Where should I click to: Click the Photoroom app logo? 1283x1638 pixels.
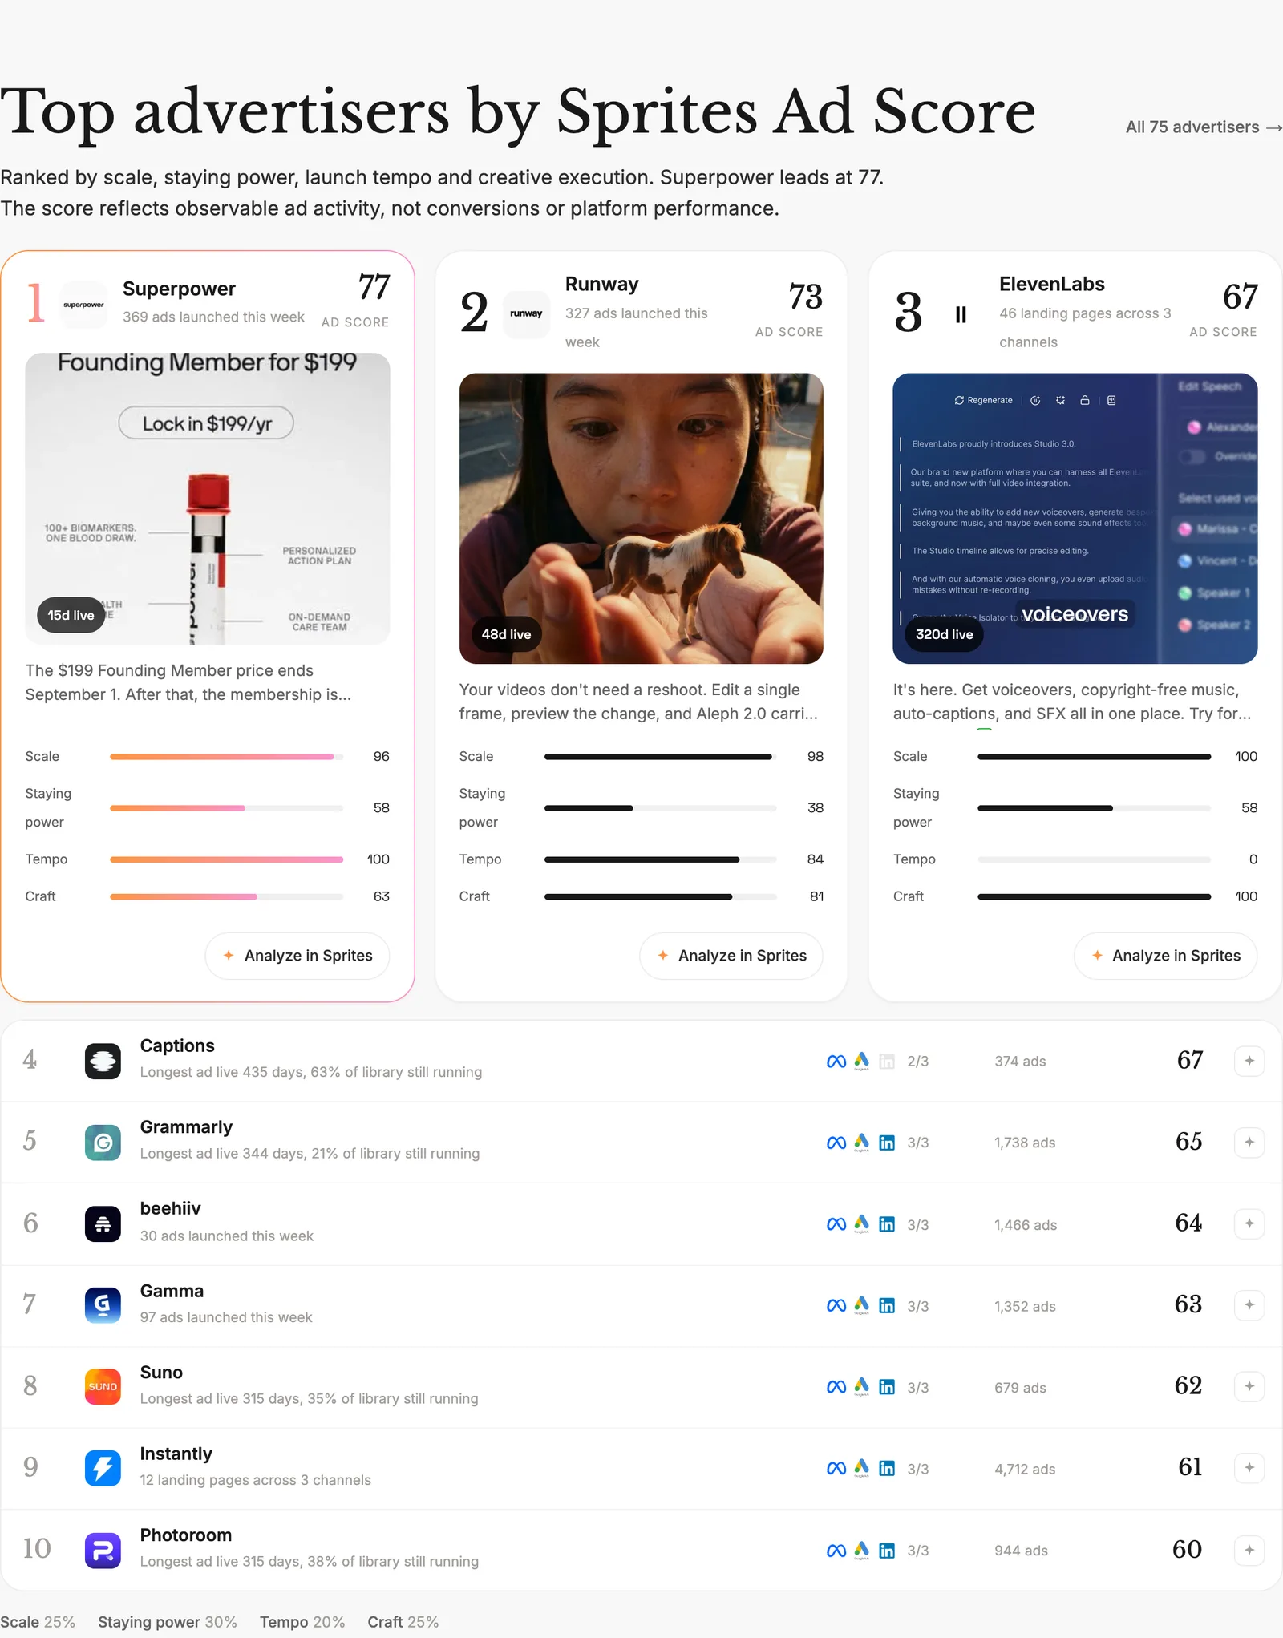pos(103,1550)
